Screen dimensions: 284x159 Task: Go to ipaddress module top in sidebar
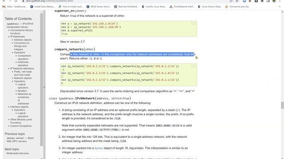point(20,25)
